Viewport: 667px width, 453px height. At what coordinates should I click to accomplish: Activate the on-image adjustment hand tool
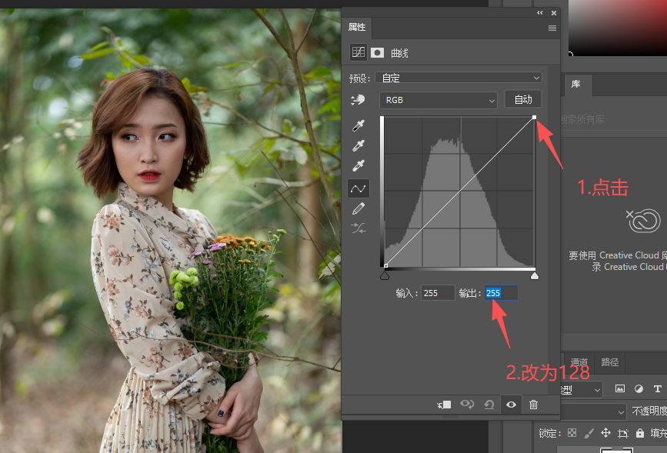coord(358,100)
